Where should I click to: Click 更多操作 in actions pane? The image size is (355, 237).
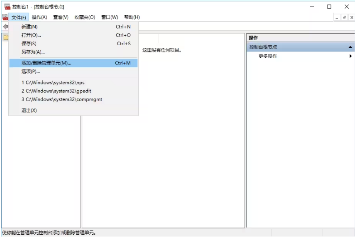[x=268, y=56]
